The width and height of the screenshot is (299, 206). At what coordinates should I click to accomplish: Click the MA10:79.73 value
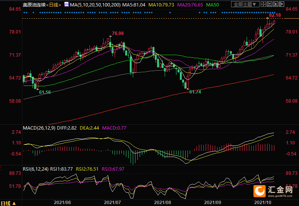(161, 5)
